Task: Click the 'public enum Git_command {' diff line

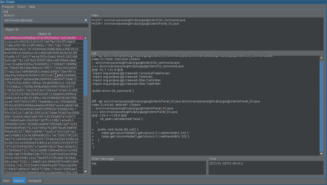Action: pyautogui.click(x=113, y=91)
